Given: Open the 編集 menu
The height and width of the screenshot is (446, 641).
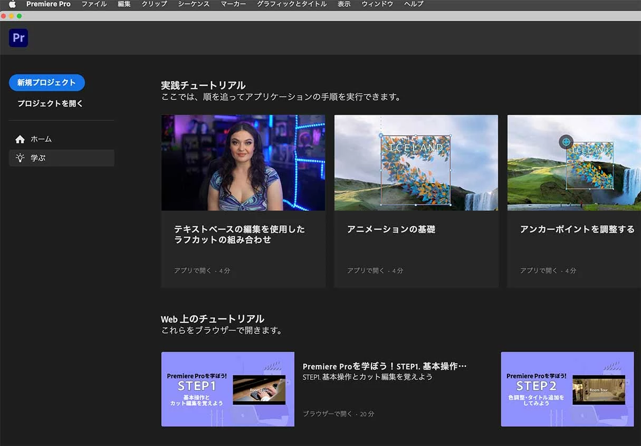Looking at the screenshot, I should (124, 4).
